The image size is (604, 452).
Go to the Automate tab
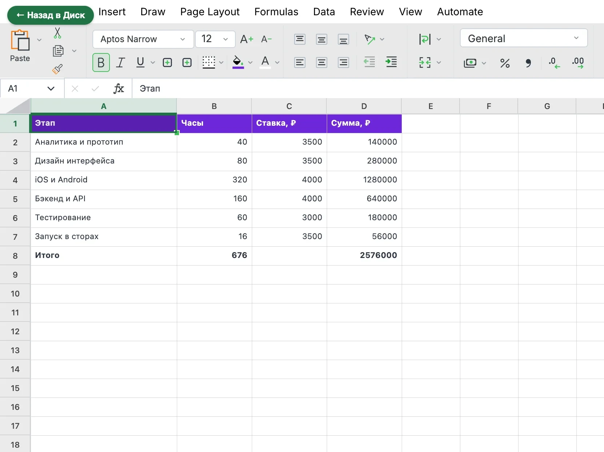460,12
